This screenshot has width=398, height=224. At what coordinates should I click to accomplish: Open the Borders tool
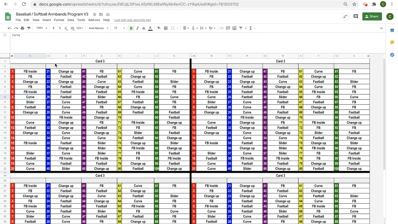(x=166, y=28)
